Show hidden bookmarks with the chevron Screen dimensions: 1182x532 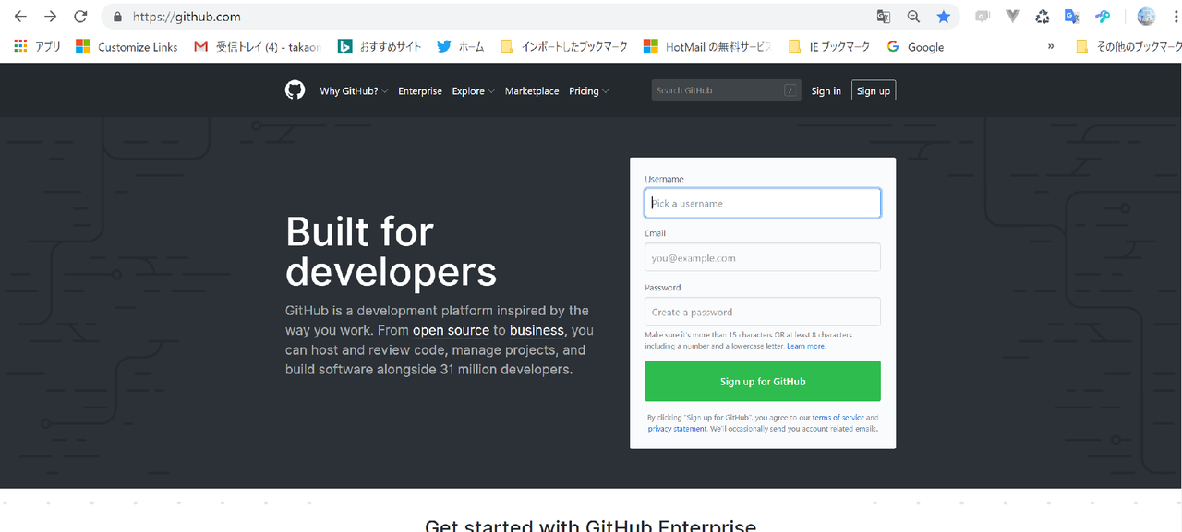pos(1051,46)
